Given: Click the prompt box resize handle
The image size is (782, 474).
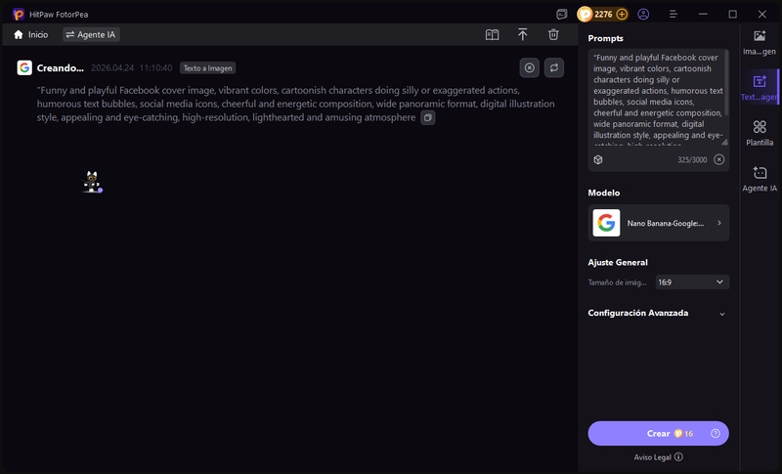Looking at the screenshot, I should pos(724,143).
